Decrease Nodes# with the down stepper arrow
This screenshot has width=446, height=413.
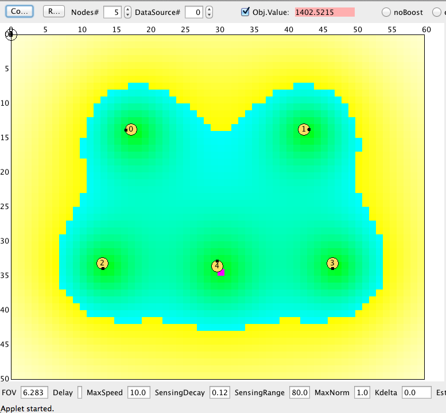pos(127,15)
